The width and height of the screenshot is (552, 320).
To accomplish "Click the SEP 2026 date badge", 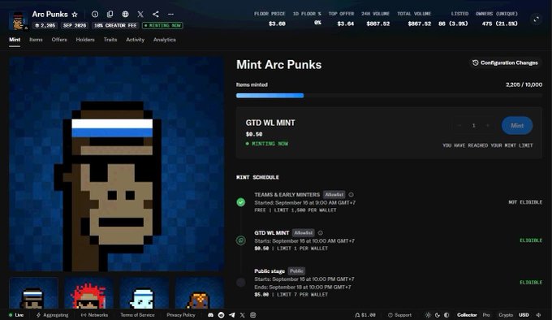I will coord(75,25).
